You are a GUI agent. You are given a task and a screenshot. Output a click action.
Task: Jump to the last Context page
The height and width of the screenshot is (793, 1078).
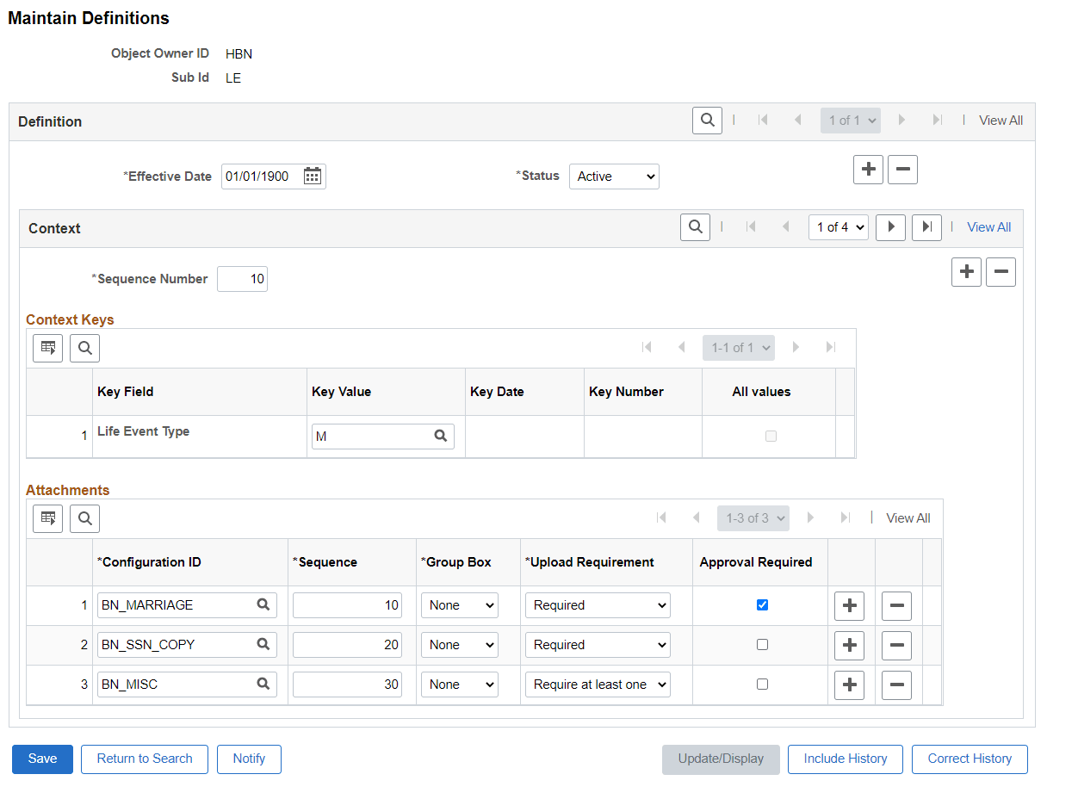coord(926,226)
